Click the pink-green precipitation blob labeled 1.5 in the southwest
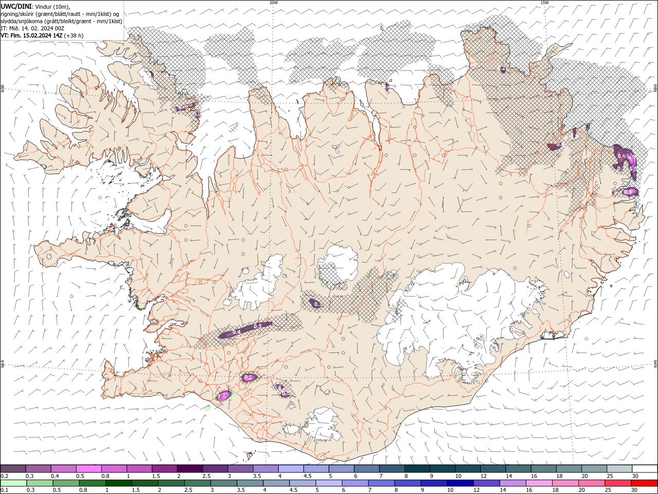The width and height of the screenshot is (658, 494). (x=223, y=396)
